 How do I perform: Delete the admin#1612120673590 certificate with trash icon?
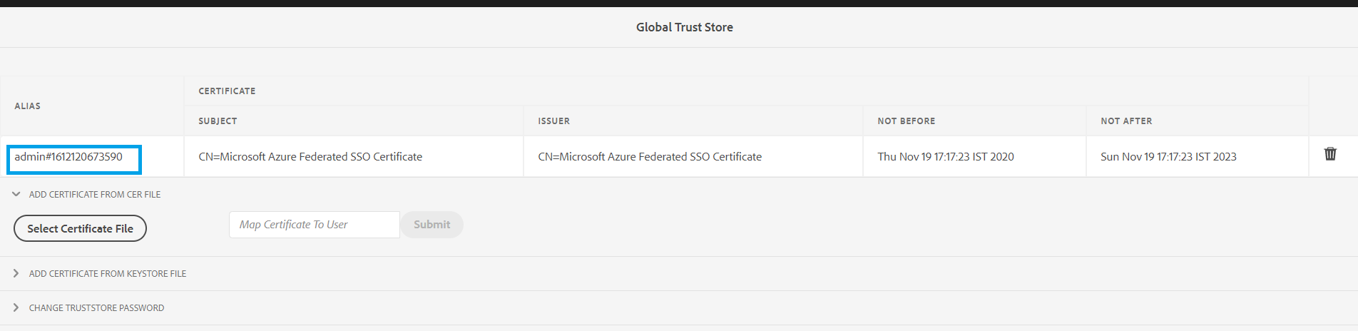click(x=1330, y=154)
